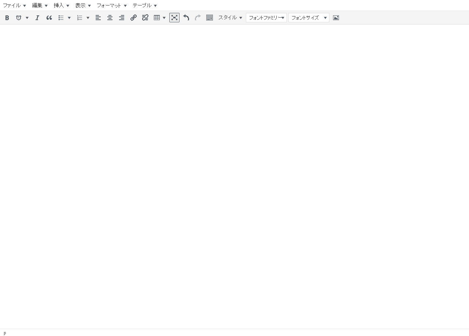The image size is (469, 336).
Task: Apply blockquote formatting
Action: [49, 18]
